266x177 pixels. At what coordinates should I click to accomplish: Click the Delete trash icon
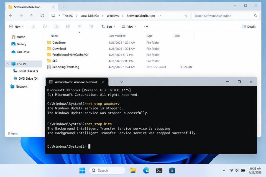(x=91, y=27)
